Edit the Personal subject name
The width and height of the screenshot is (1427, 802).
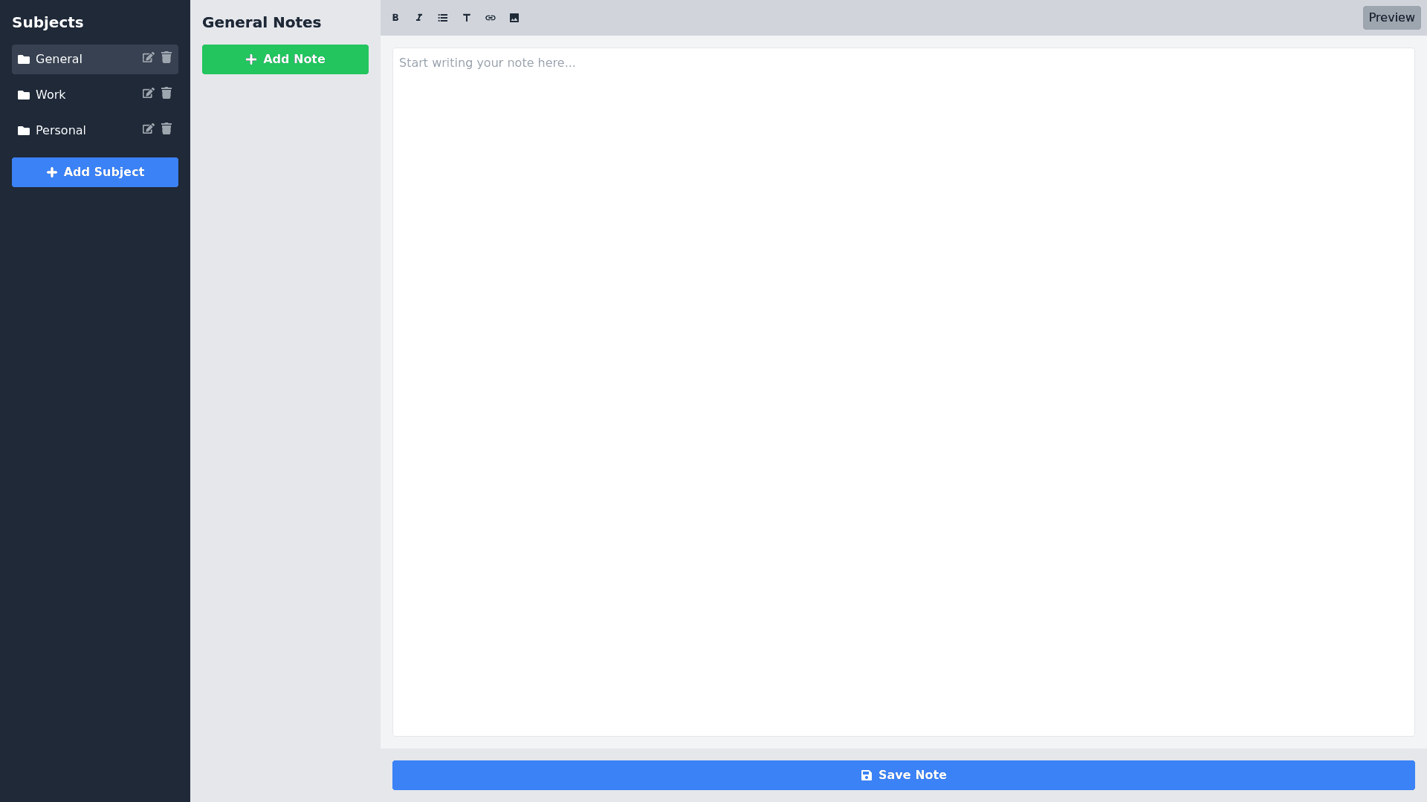[x=149, y=128]
